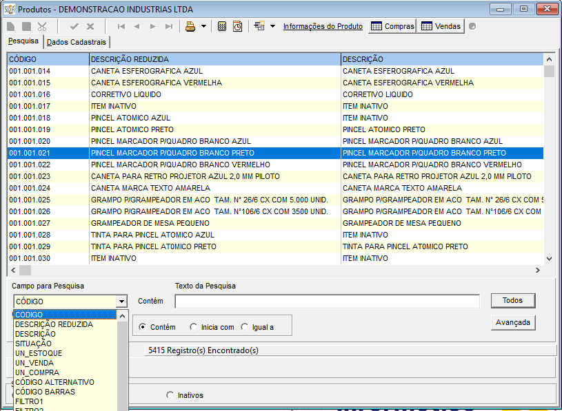Choose SITUAÇÃO in the field list
The width and height of the screenshot is (562, 411).
point(33,344)
